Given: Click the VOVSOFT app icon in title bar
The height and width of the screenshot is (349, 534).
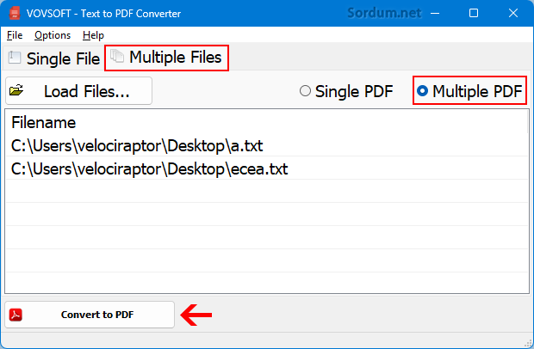Looking at the screenshot, I should tap(15, 13).
